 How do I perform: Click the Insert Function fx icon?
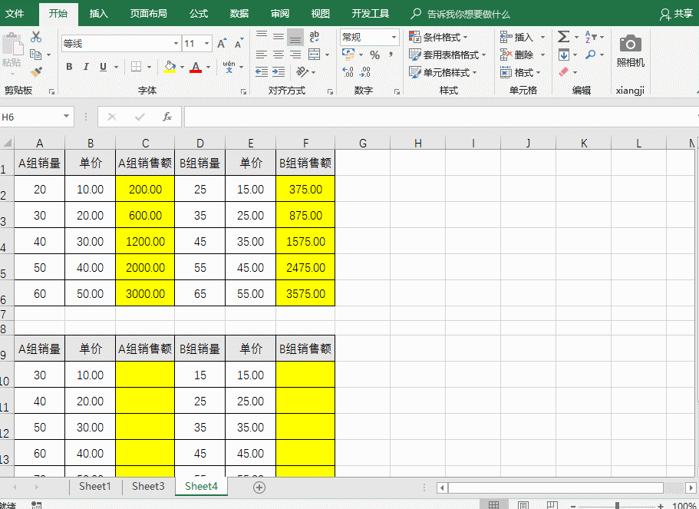point(167,117)
